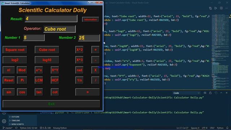Click the cos function button
The image size is (231, 130).
coord(22,92)
